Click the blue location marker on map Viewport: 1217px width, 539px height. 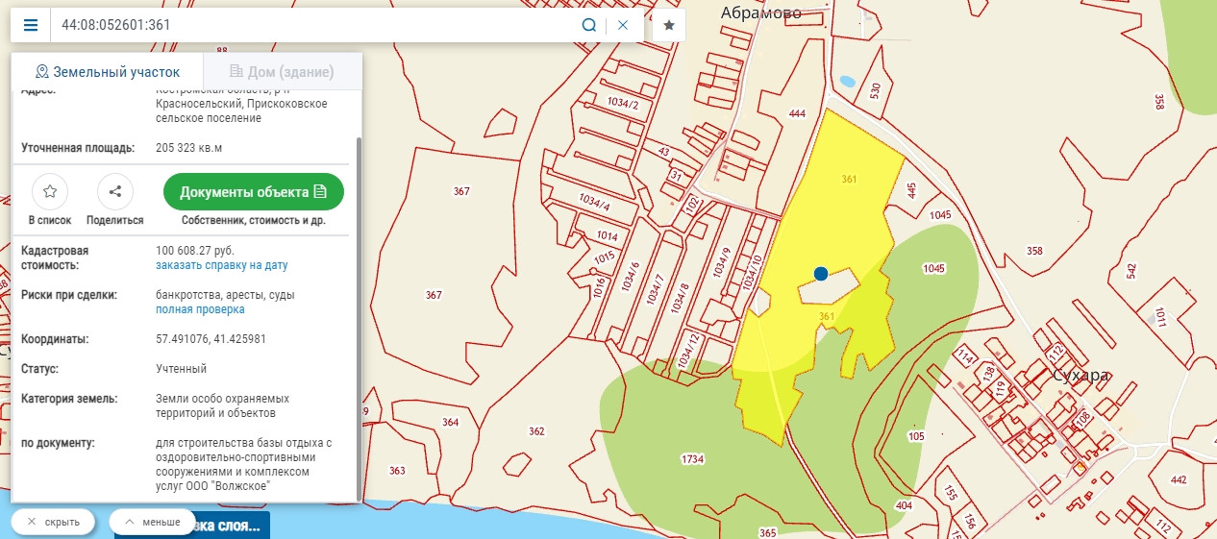820,274
